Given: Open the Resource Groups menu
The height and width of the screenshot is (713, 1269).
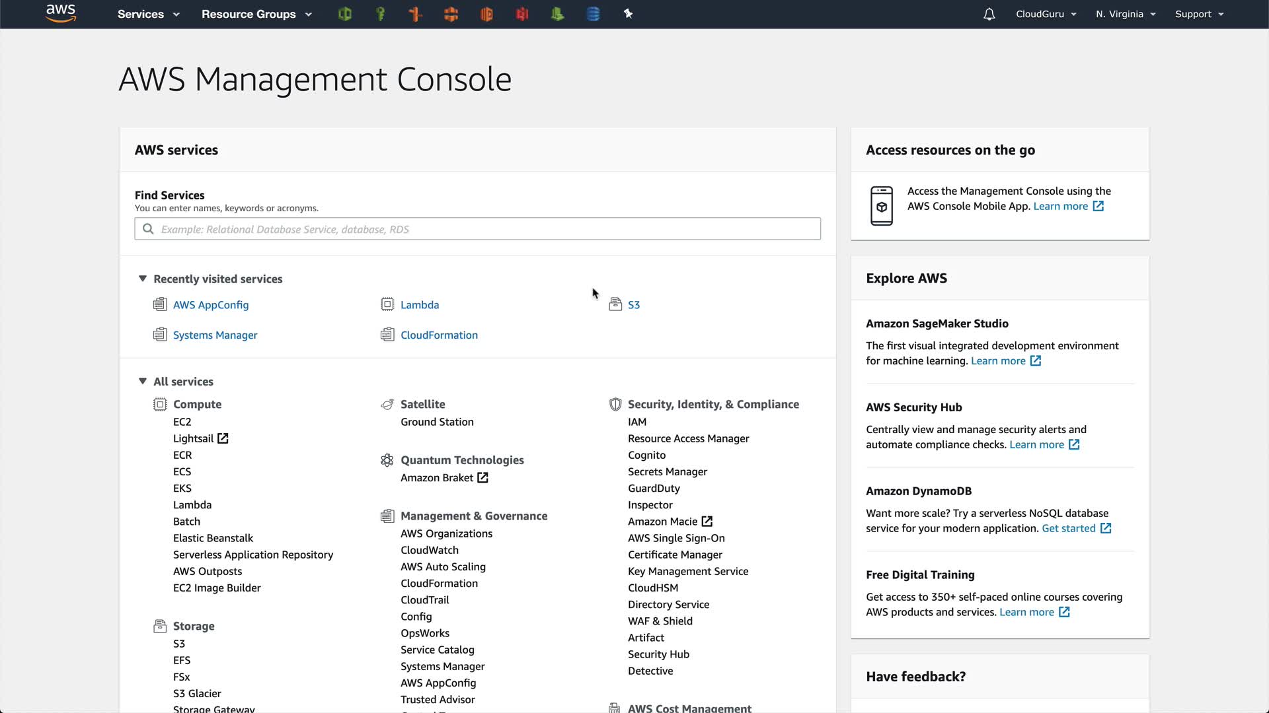Looking at the screenshot, I should (256, 14).
